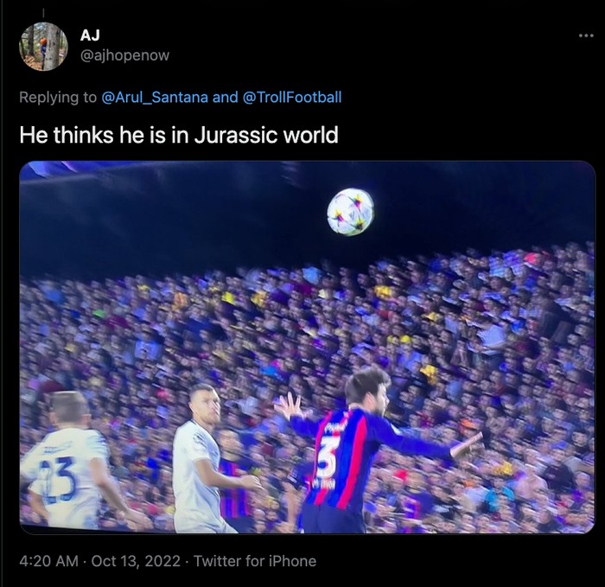Open the @ajhopenow handle link
The image size is (605, 587).
[x=124, y=55]
